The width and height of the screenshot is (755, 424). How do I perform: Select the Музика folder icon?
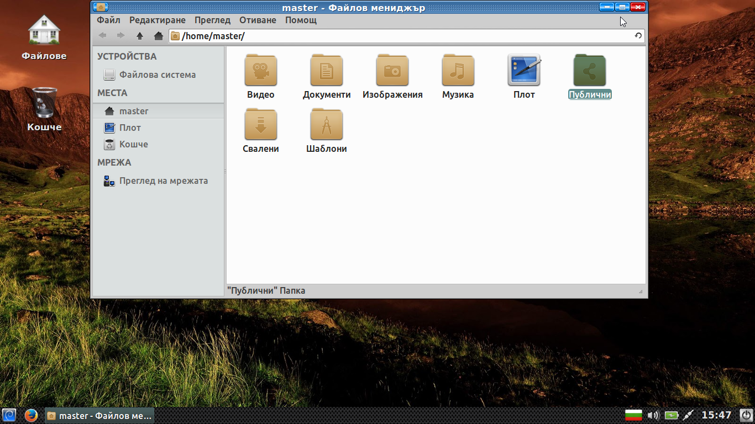[458, 70]
